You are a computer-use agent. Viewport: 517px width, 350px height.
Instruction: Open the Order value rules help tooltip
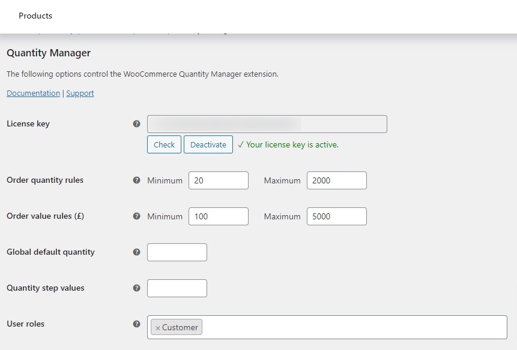pos(137,216)
